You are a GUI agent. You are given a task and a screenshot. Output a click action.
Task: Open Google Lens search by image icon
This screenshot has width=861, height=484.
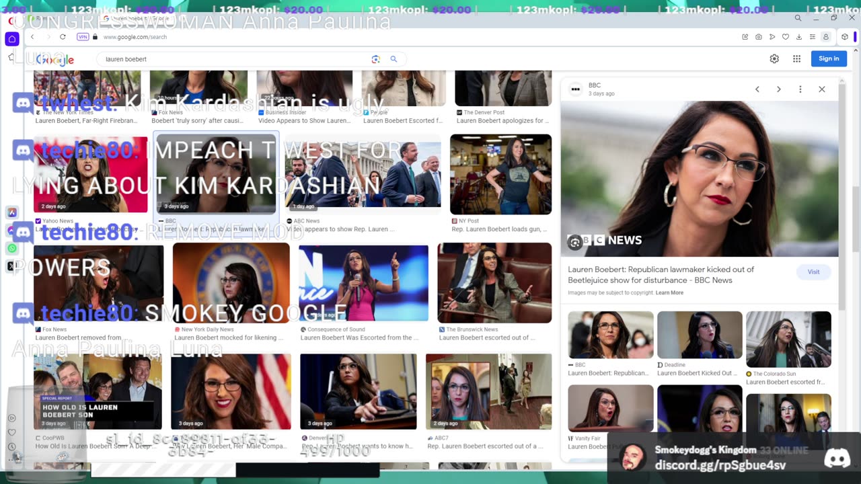tap(376, 59)
